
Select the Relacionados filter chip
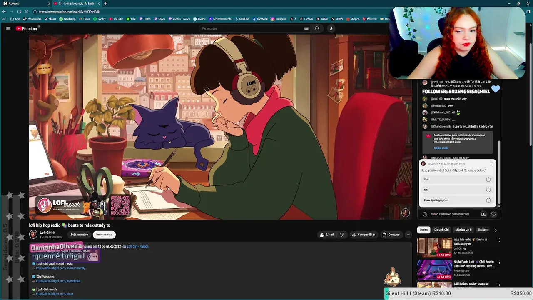483,230
